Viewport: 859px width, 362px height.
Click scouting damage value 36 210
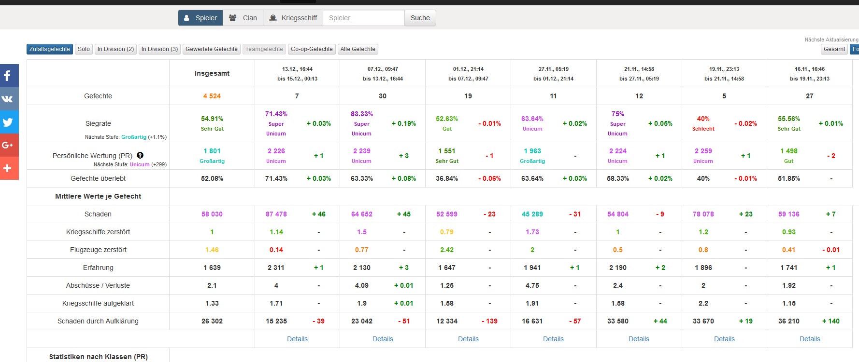[788, 321]
